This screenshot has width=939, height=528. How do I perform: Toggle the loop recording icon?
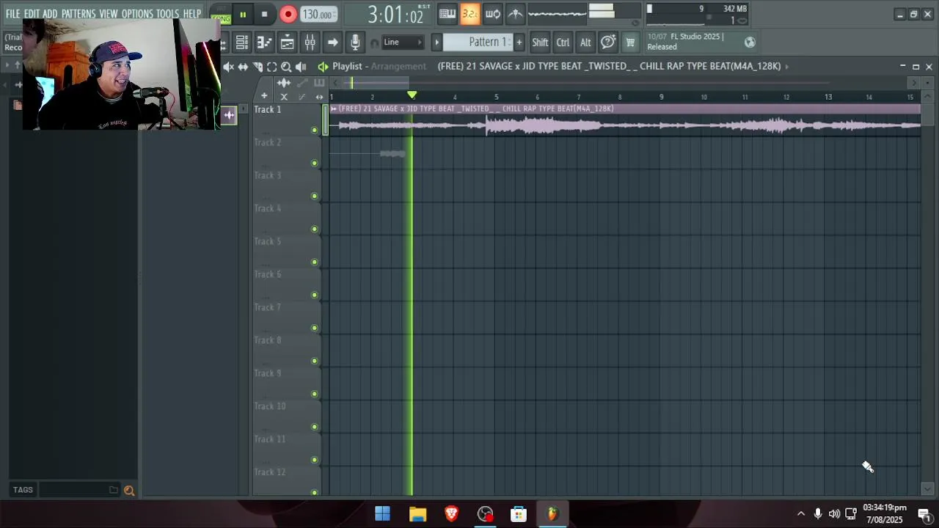493,14
